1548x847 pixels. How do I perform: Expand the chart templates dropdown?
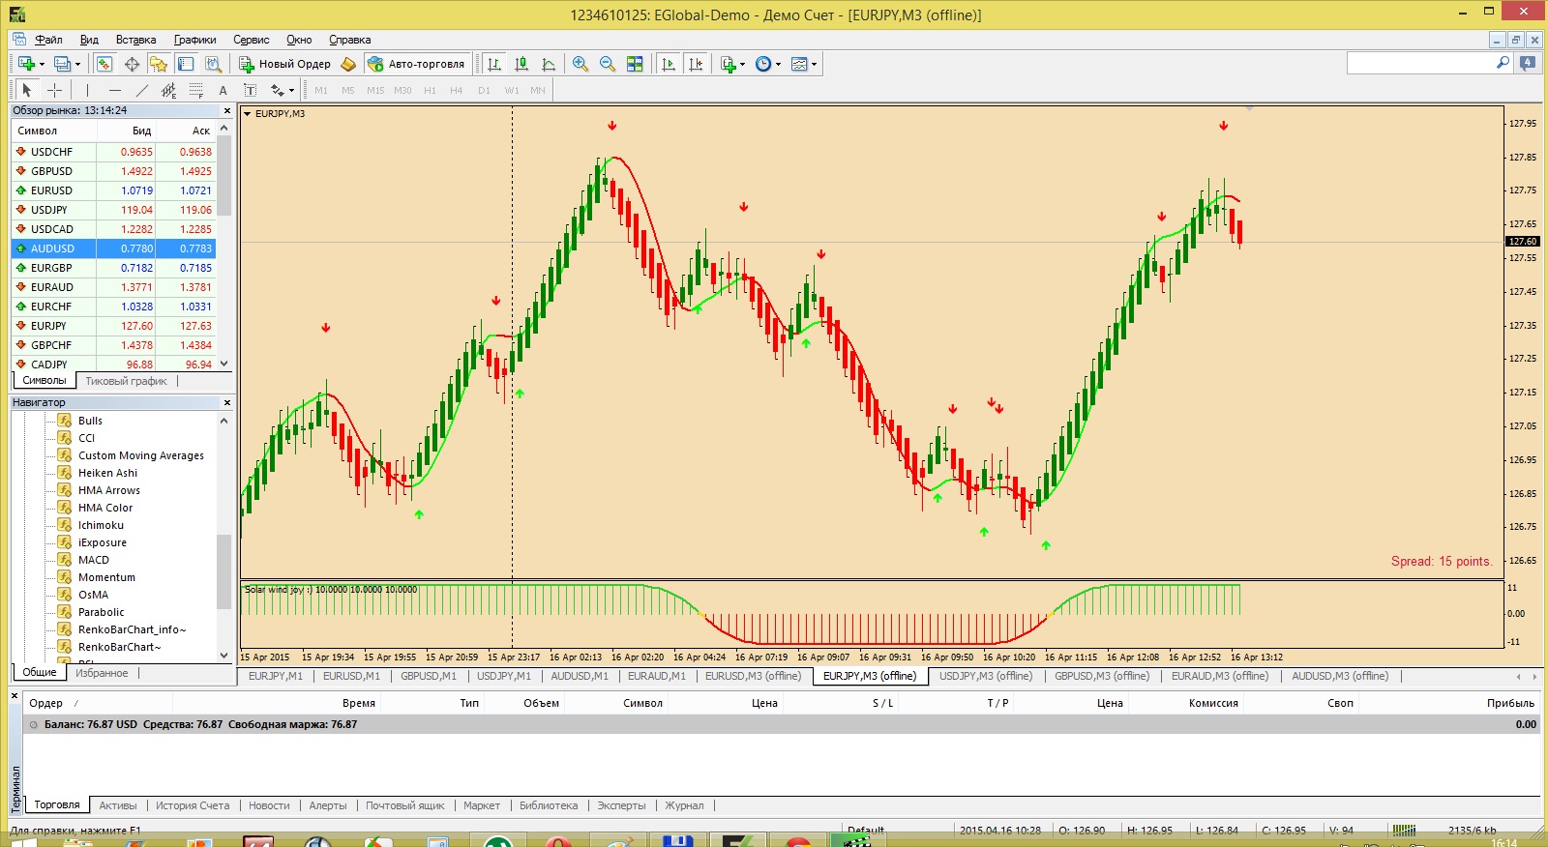click(x=805, y=64)
